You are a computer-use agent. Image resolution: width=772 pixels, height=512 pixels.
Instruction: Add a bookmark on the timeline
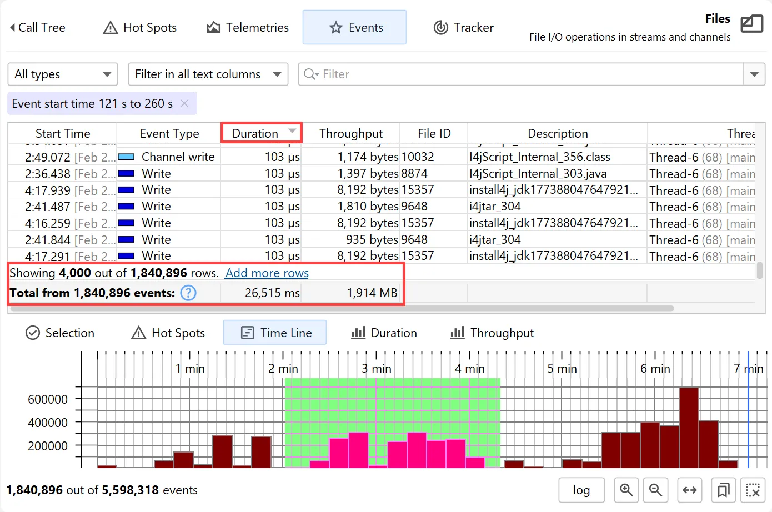click(723, 490)
